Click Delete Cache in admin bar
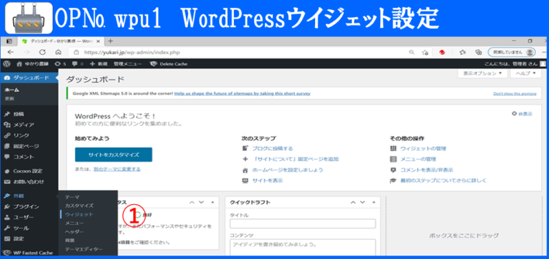This screenshot has height=259, width=549. coord(168,64)
